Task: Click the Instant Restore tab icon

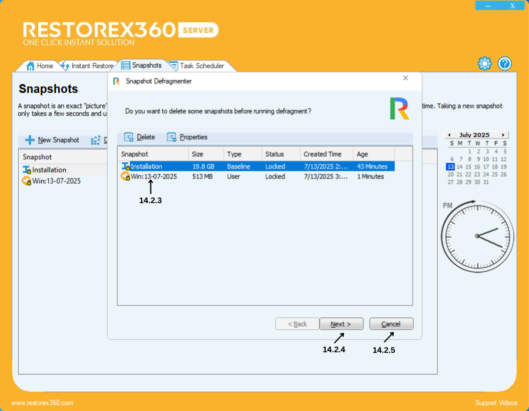Action: click(x=65, y=66)
